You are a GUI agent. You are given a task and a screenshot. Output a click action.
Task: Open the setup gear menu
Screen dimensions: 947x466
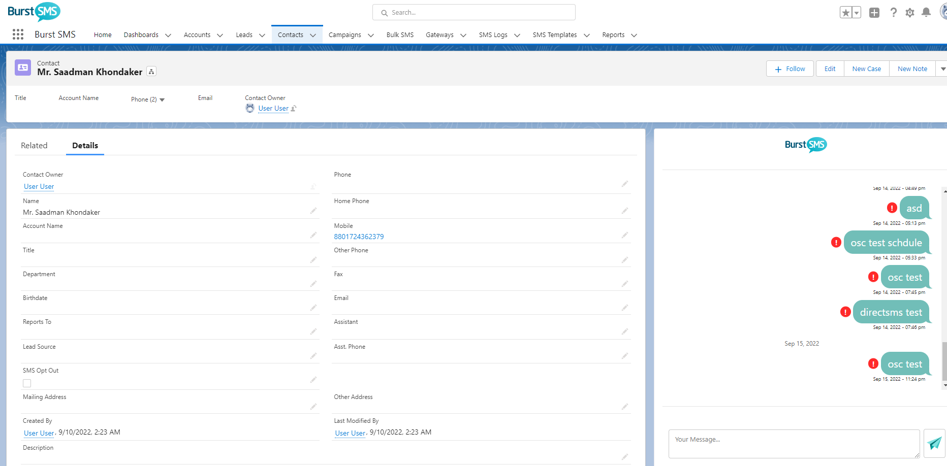pyautogui.click(x=910, y=13)
